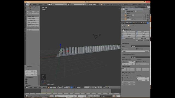Open the No Sync playback dropdown
175x98 pixels.
pyautogui.click(x=106, y=96)
